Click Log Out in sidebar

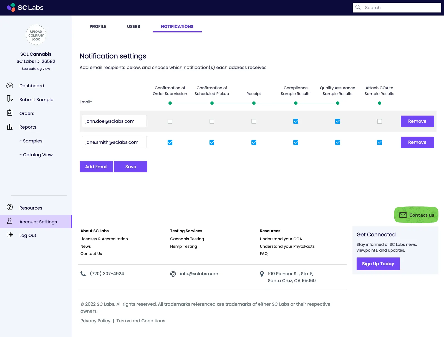tap(28, 235)
